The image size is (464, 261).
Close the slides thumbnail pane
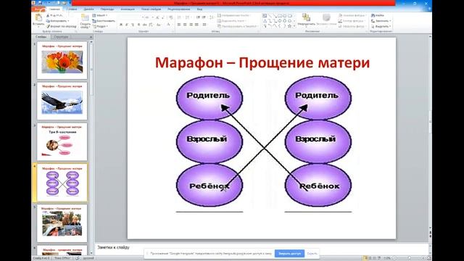point(91,37)
